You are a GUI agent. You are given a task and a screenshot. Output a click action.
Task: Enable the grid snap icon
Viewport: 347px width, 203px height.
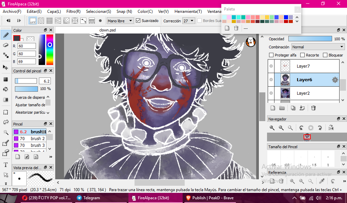[x=49, y=21]
